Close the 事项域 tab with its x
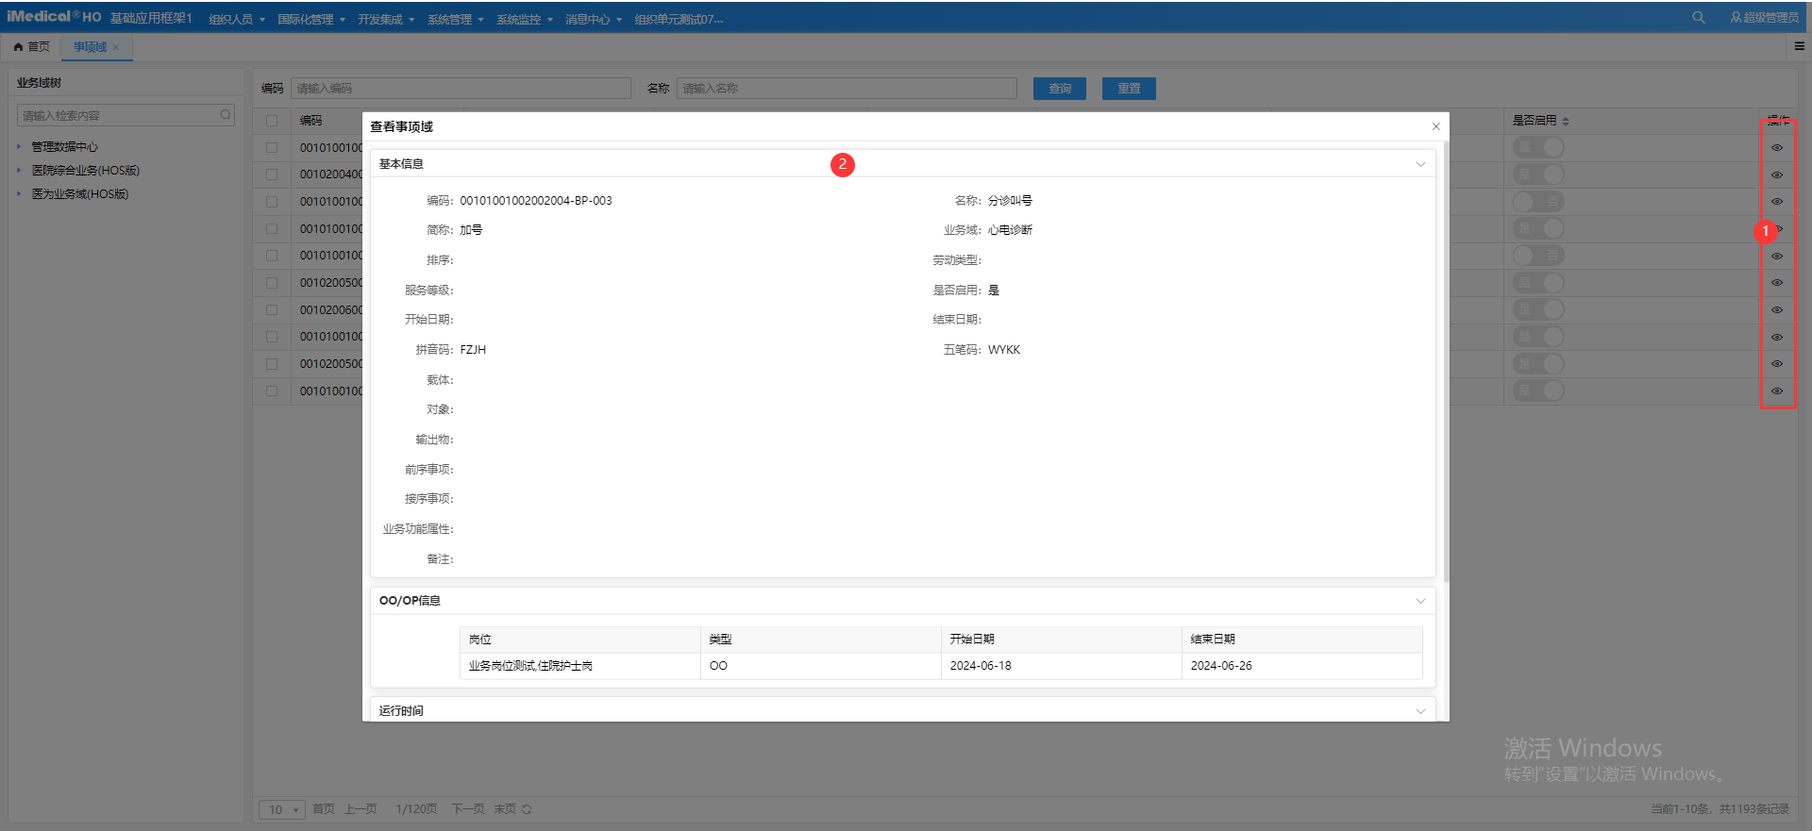Screen dimensions: 1812x831 (x=116, y=47)
